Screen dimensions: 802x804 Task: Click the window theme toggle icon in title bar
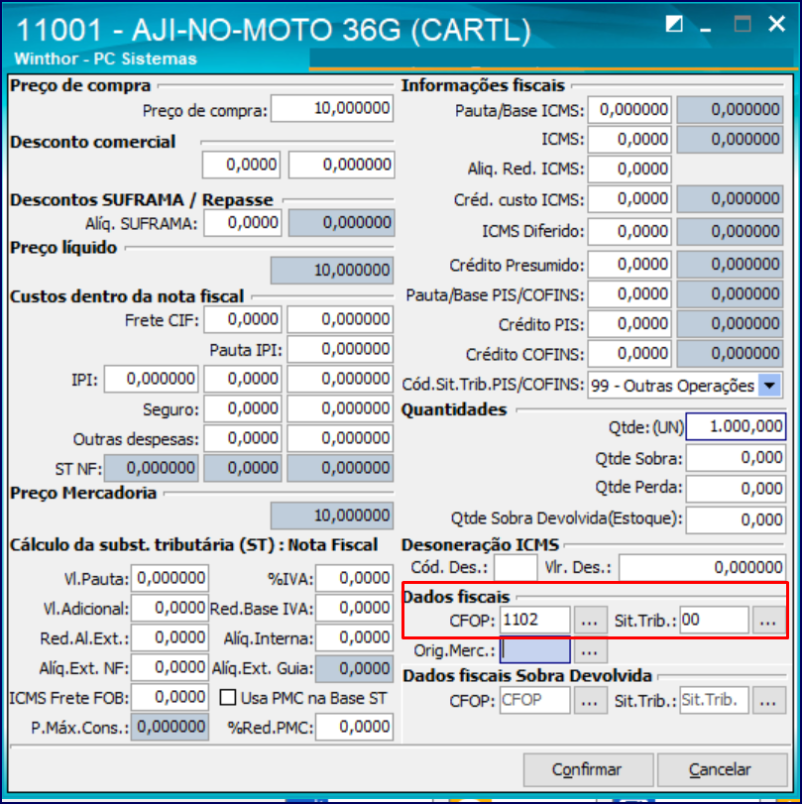674,24
